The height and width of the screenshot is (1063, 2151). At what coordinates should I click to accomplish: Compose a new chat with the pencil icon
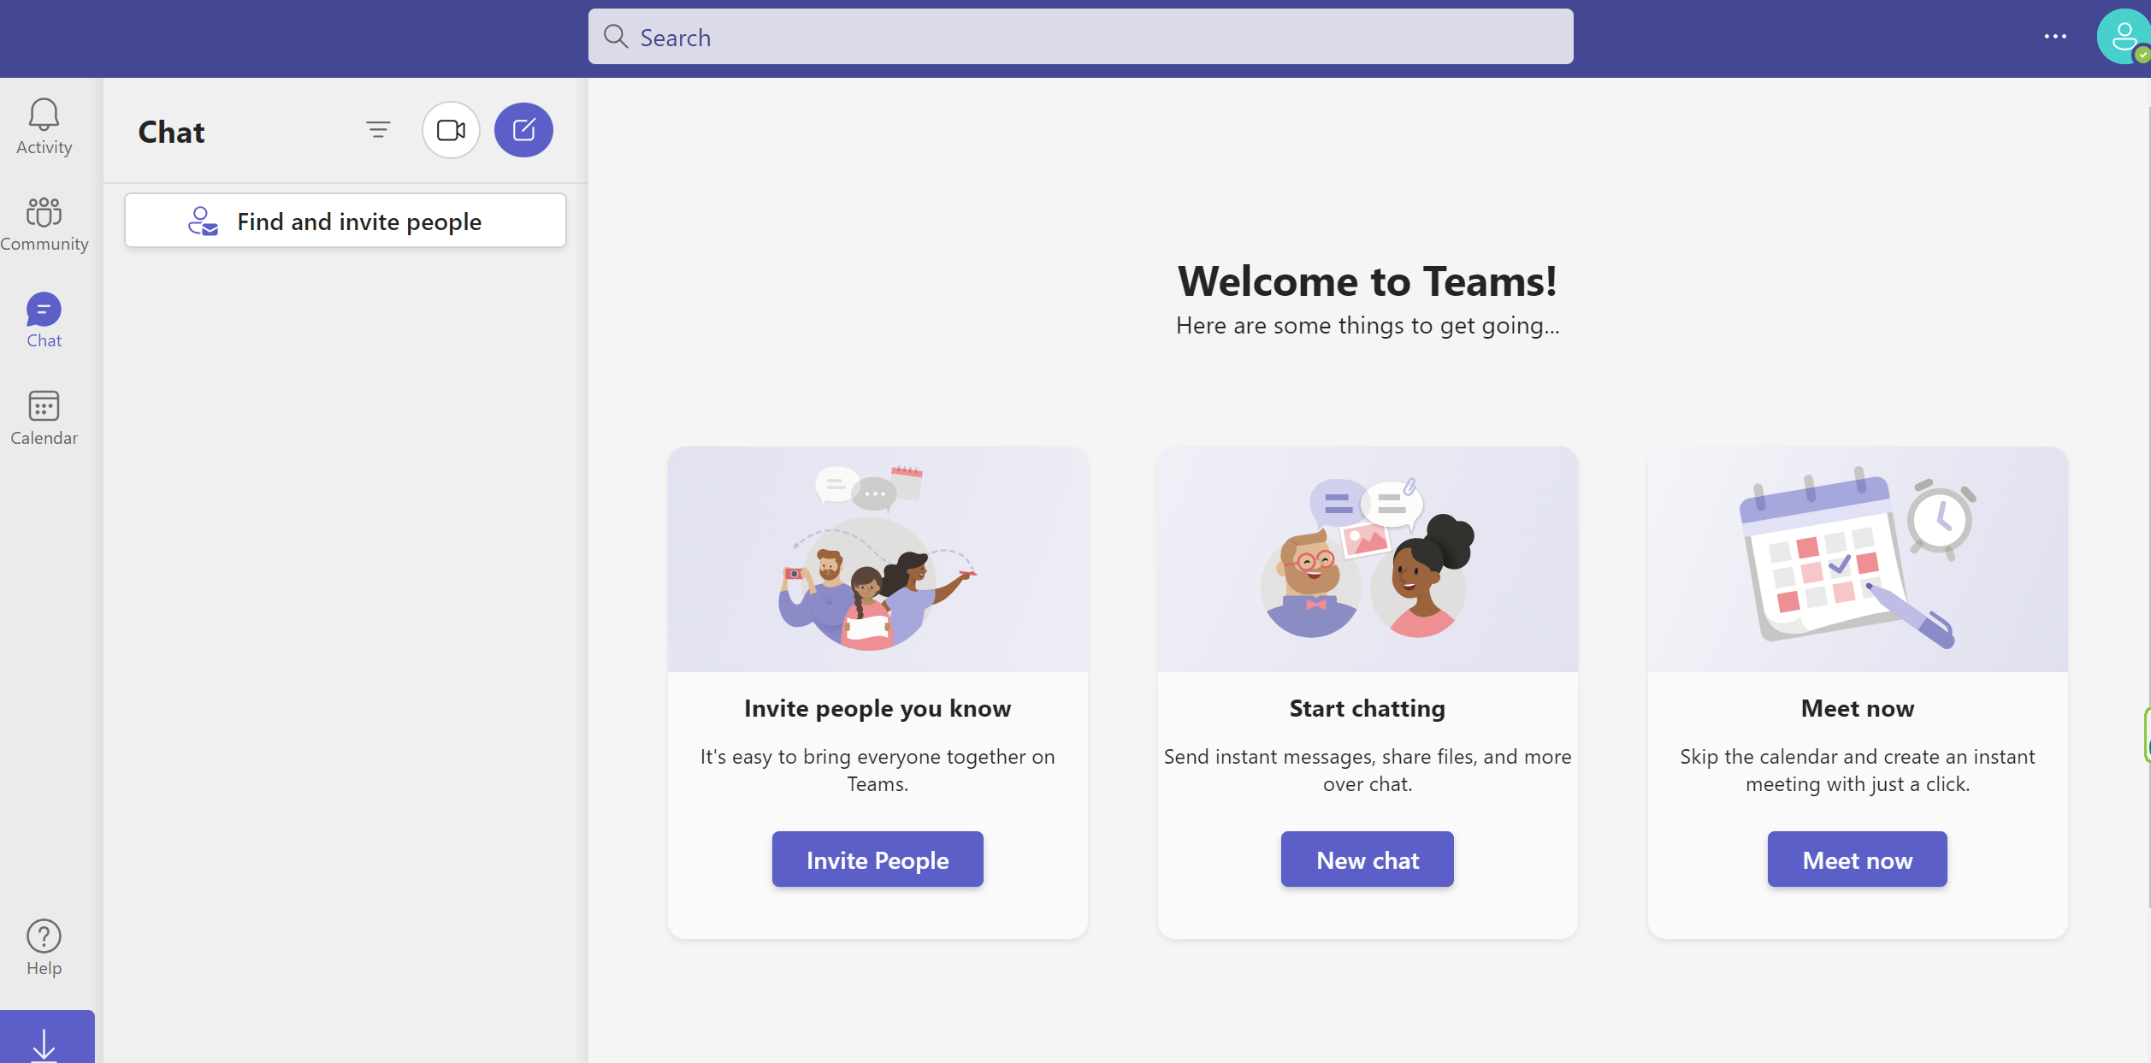[x=523, y=130]
